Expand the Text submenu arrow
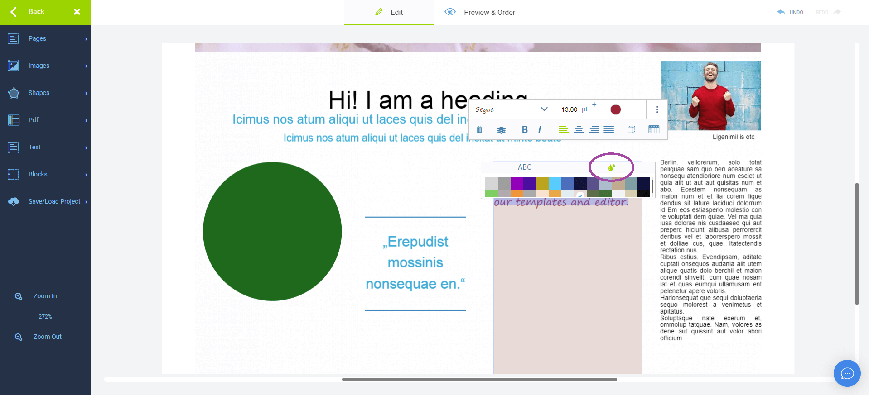Viewport: 869px width, 395px height. [x=86, y=148]
